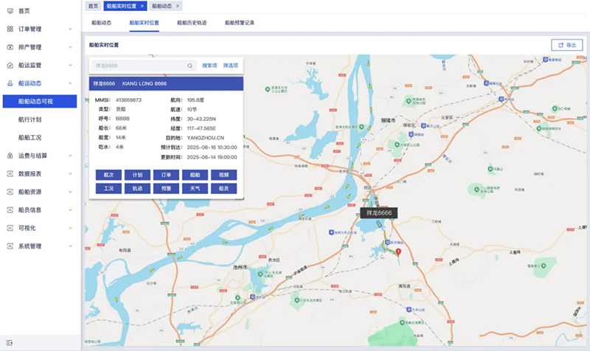
Task: Collapse the 船运动态 sidebar menu
Action: tap(70, 83)
